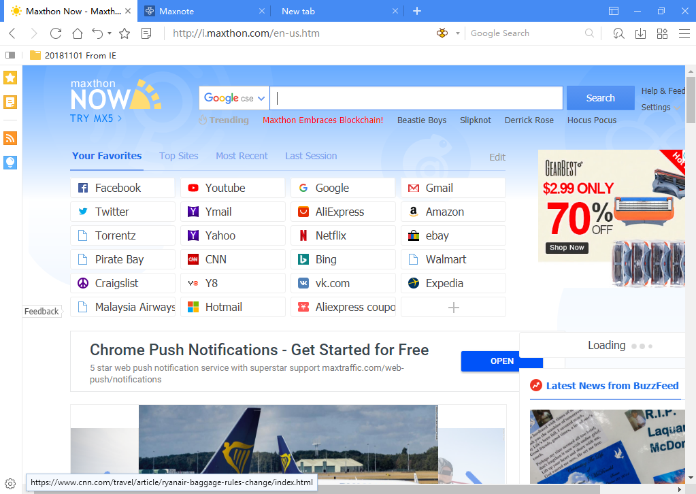The height and width of the screenshot is (494, 696).
Task: Click the main page search input
Action: pyautogui.click(x=416, y=98)
